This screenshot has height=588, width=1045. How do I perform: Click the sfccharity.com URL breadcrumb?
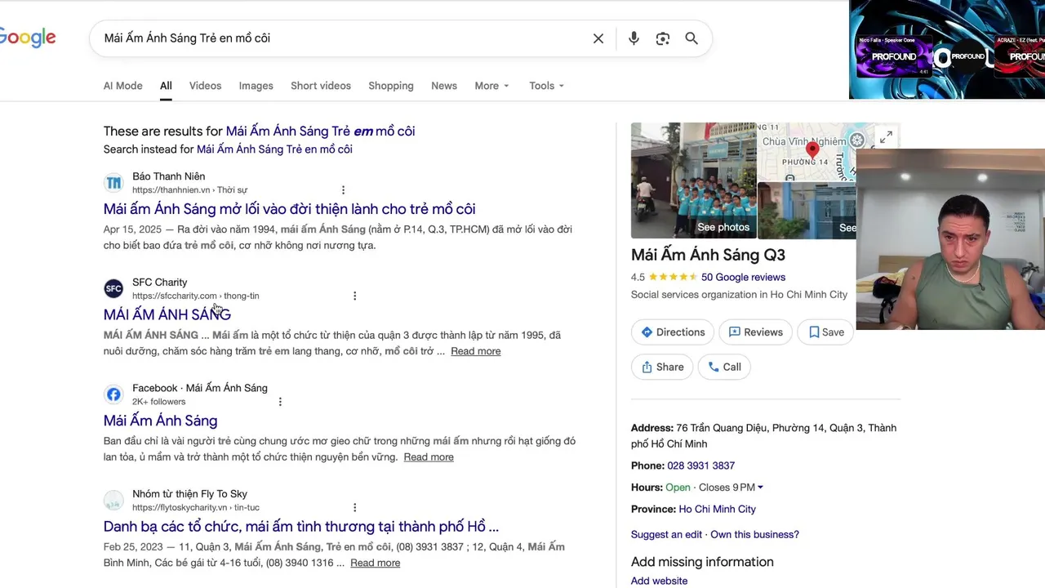coord(196,296)
